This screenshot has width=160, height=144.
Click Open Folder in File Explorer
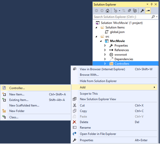98,134
